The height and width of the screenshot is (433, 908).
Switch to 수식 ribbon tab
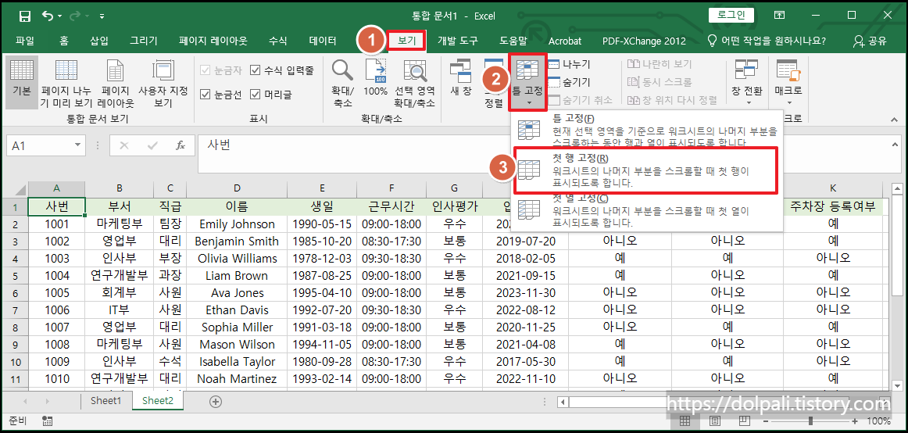(x=278, y=41)
